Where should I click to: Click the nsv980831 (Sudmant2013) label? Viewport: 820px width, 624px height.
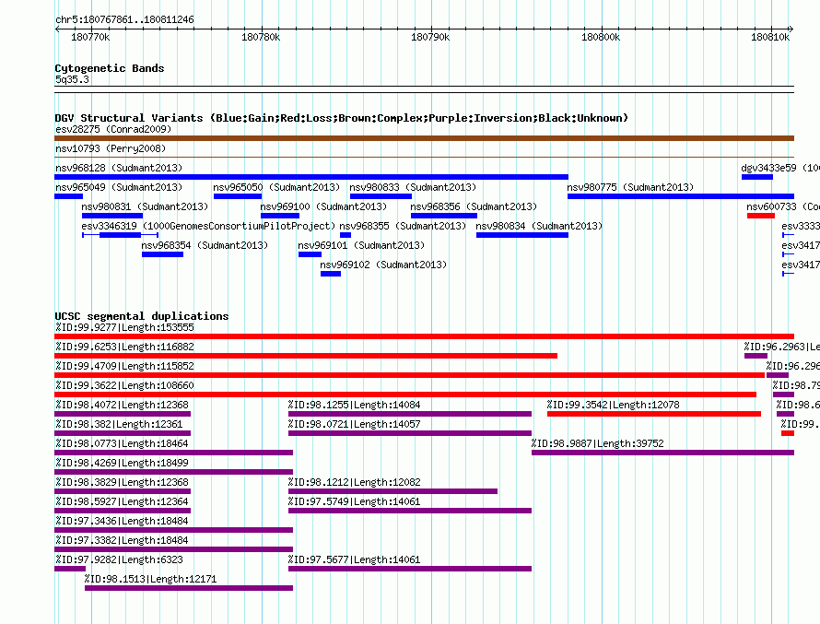145,206
